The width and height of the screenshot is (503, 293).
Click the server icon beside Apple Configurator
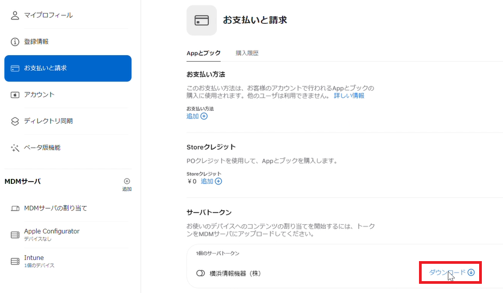[x=15, y=235]
